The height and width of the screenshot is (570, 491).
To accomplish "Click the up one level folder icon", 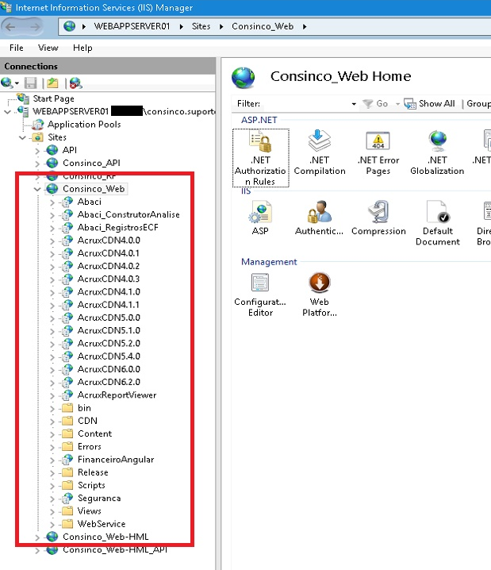I will point(52,83).
